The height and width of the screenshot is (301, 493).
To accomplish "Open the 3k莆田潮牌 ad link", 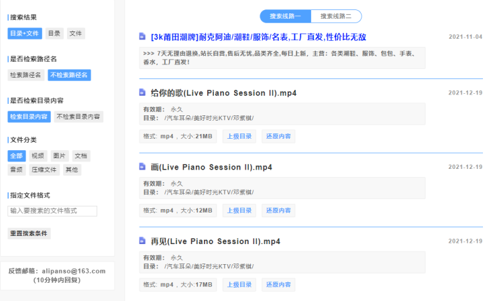I will [x=258, y=37].
